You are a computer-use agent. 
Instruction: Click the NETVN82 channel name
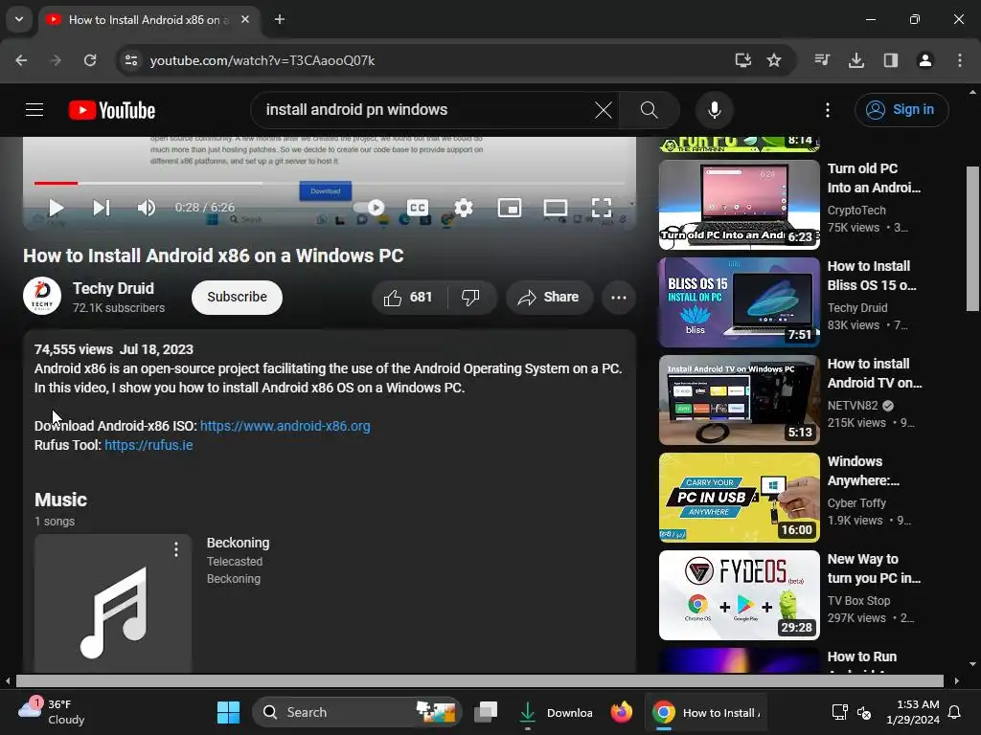852,406
